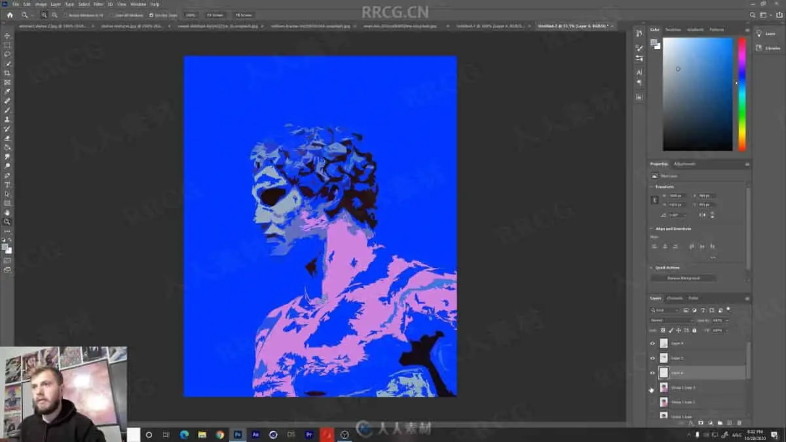Click the 100% zoom button
Viewport: 786px width, 442px height.
click(x=191, y=14)
